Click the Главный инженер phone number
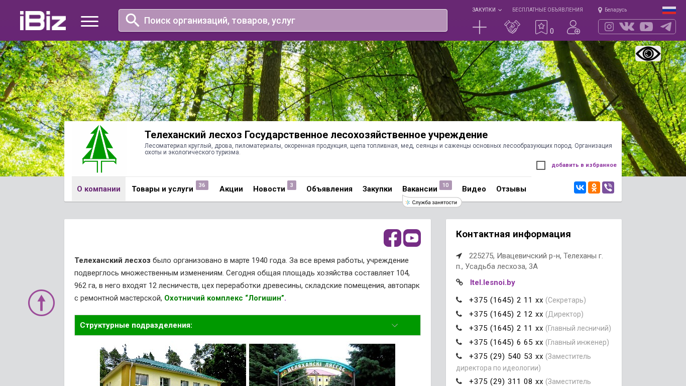Viewport: 686px width, 386px height. [x=506, y=342]
